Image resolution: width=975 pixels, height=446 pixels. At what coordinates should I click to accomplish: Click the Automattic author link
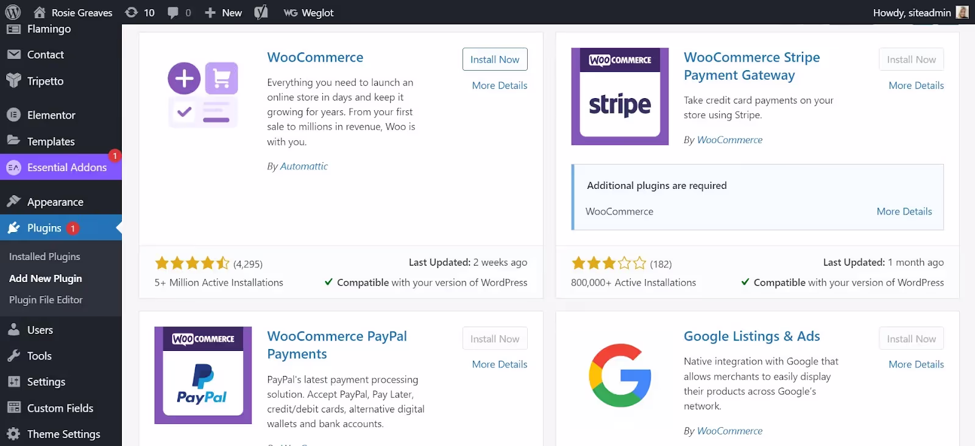(304, 166)
